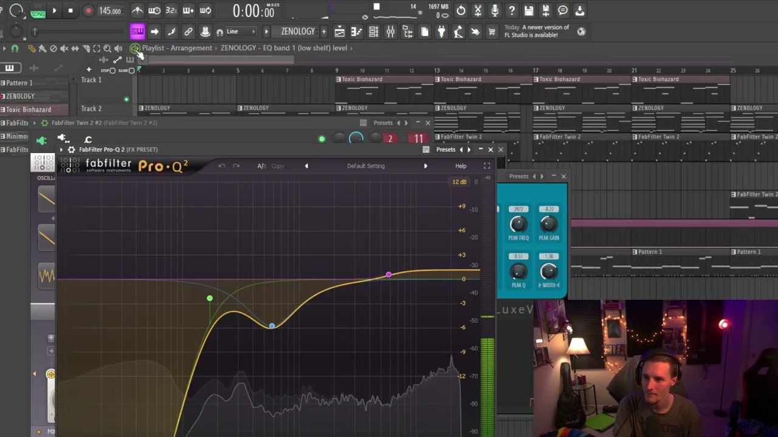Image resolution: width=778 pixels, height=437 pixels.
Task: Click Pro-Q 2 redo arrow
Action: tap(236, 166)
